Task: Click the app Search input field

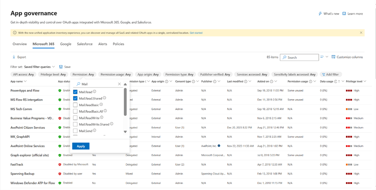Action: coord(299,57)
